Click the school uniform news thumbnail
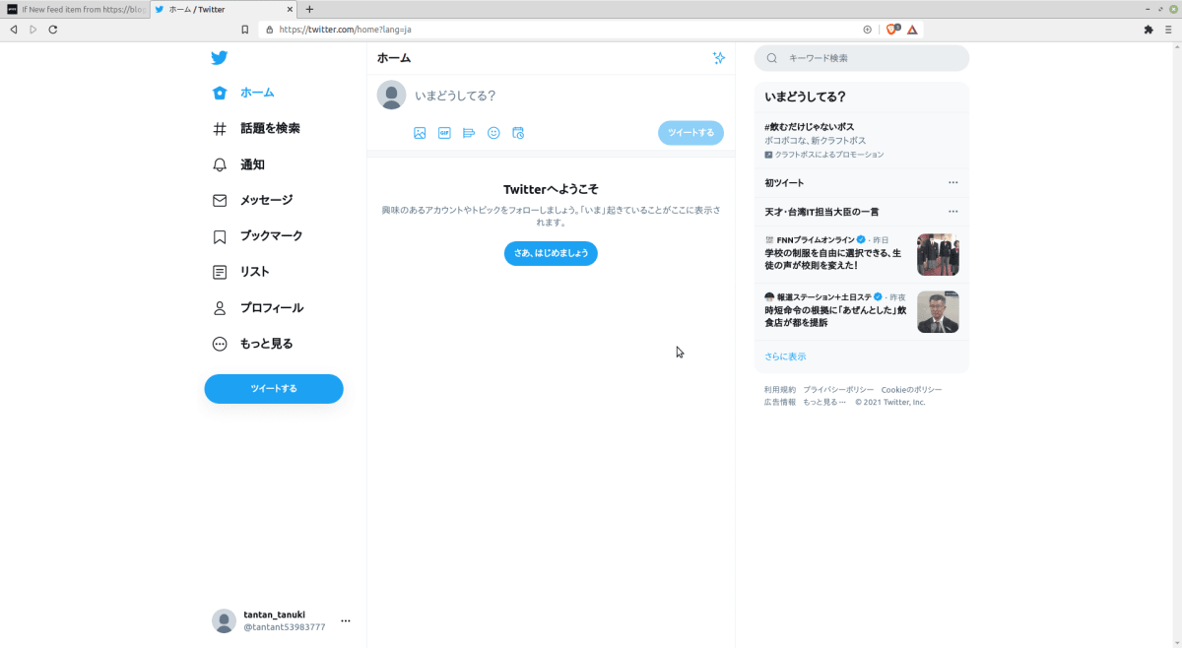 (938, 254)
